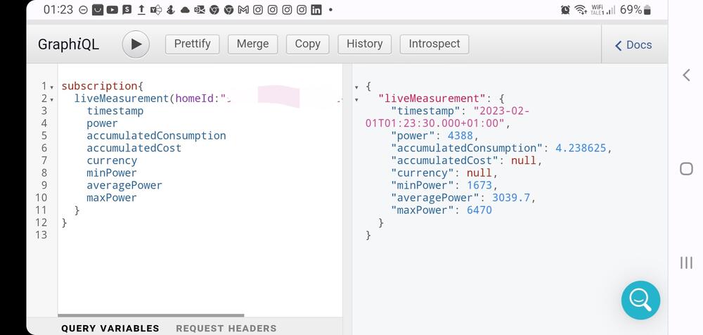
Task: Click the status bar clock showing 01:23
Action: click(x=58, y=10)
